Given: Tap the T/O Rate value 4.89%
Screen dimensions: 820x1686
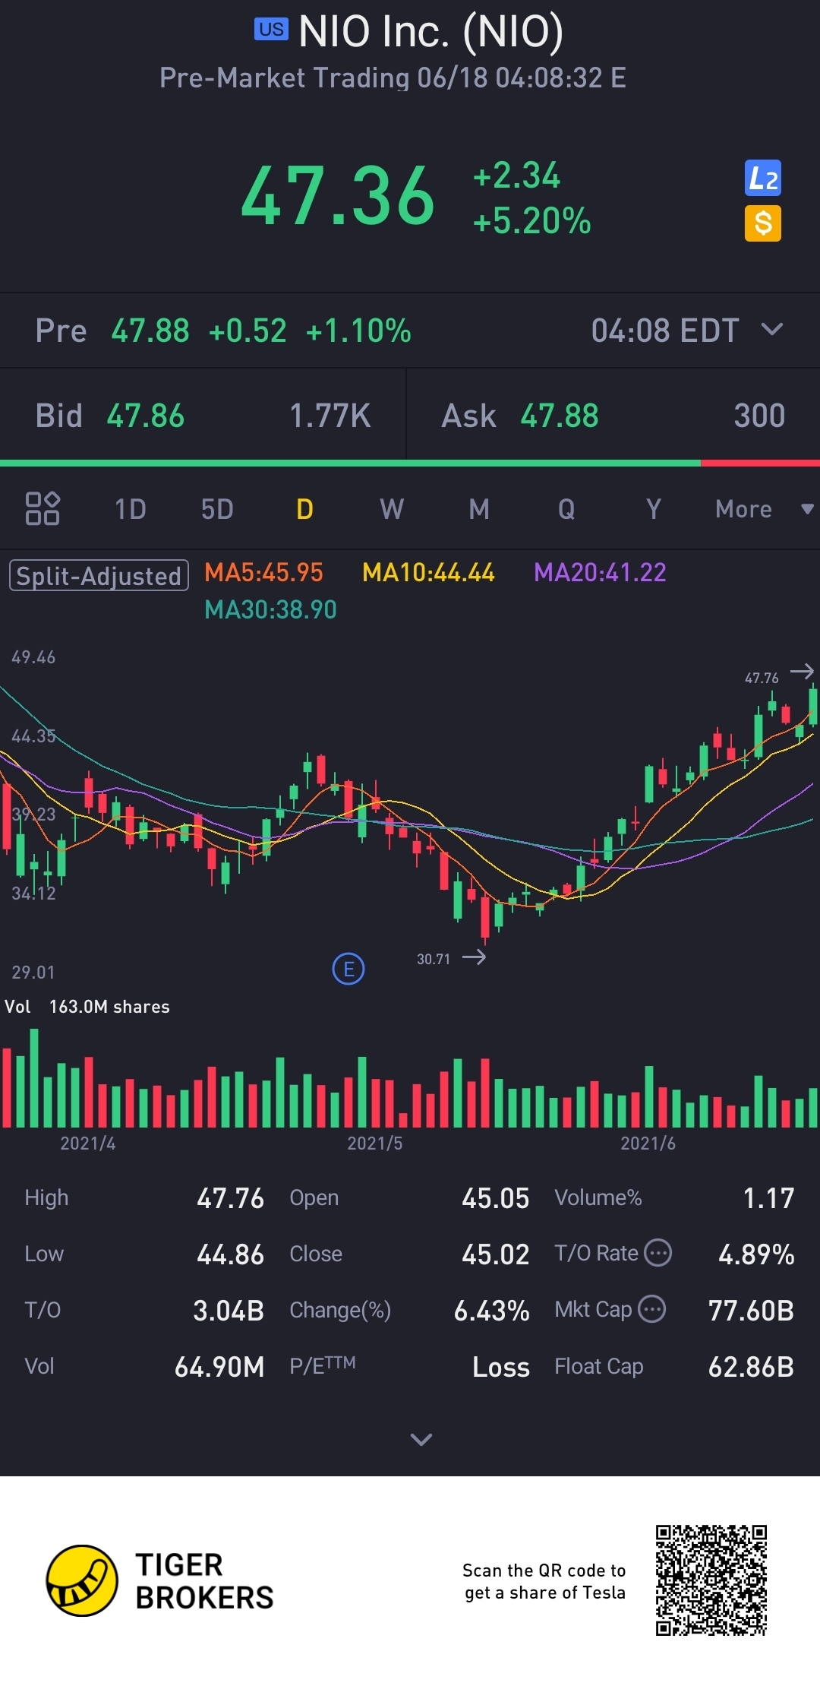Looking at the screenshot, I should (x=756, y=1254).
